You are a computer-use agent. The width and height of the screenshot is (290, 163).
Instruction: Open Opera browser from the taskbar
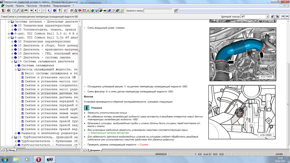click(x=39, y=159)
